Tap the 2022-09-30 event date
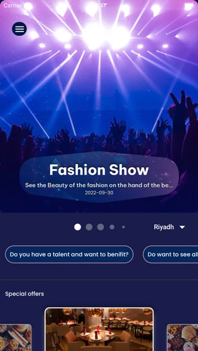198x351 pixels. tap(99, 193)
